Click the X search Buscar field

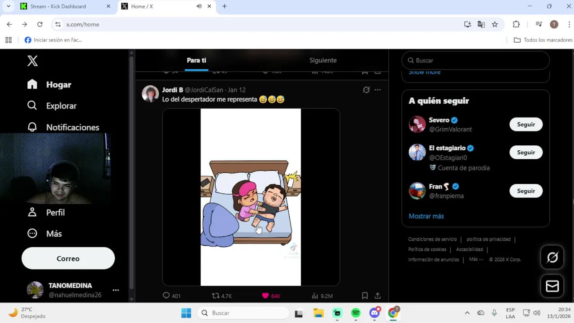coord(475,60)
